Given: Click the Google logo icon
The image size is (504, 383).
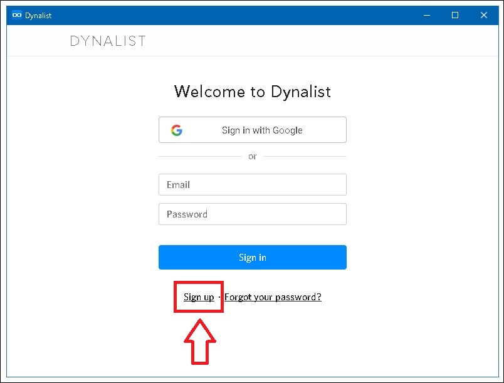Looking at the screenshot, I should pos(177,130).
